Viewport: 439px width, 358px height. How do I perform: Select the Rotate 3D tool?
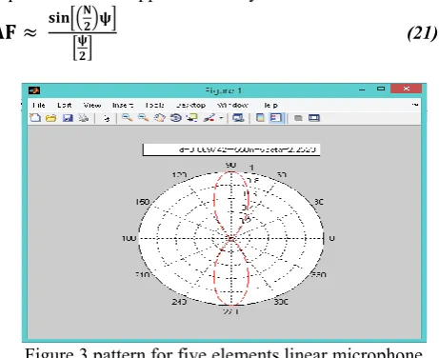coord(176,118)
